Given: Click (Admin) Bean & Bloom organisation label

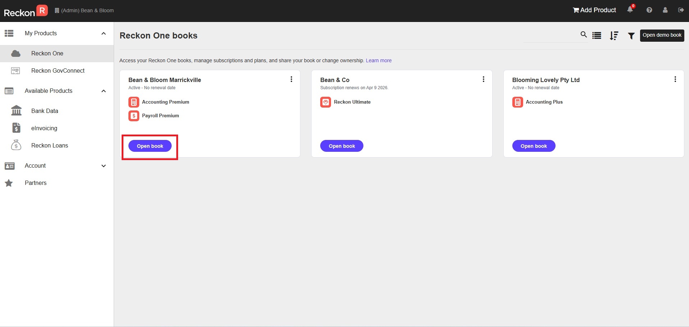Looking at the screenshot, I should pos(84,10).
